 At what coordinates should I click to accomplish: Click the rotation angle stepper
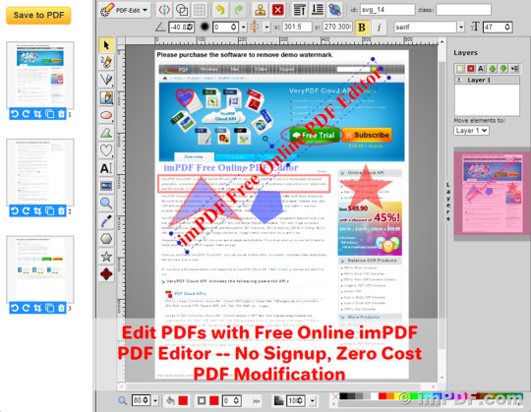[191, 28]
